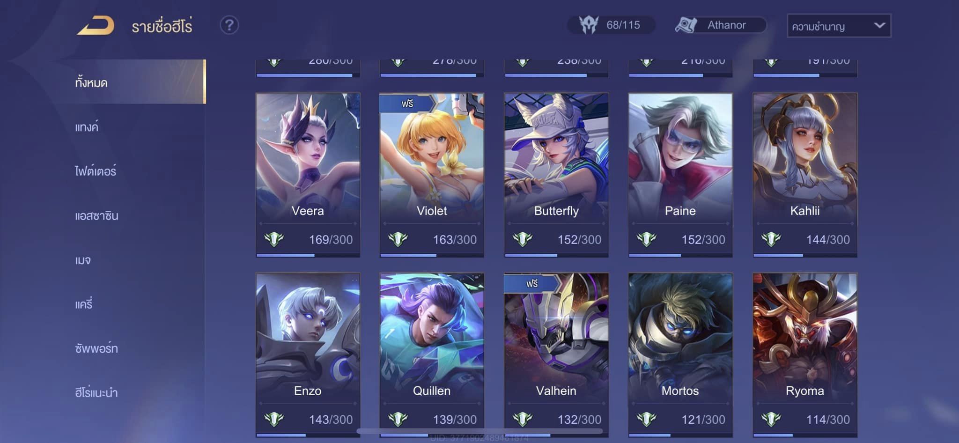Tap Veera's mastery badge icon

pos(274,239)
